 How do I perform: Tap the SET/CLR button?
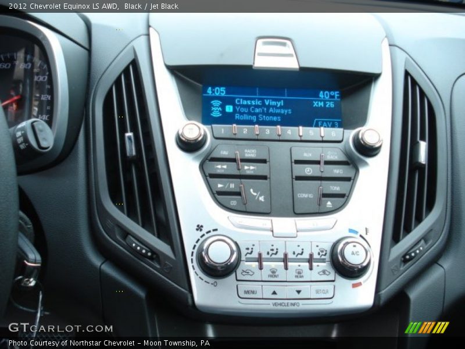[x=322, y=293]
